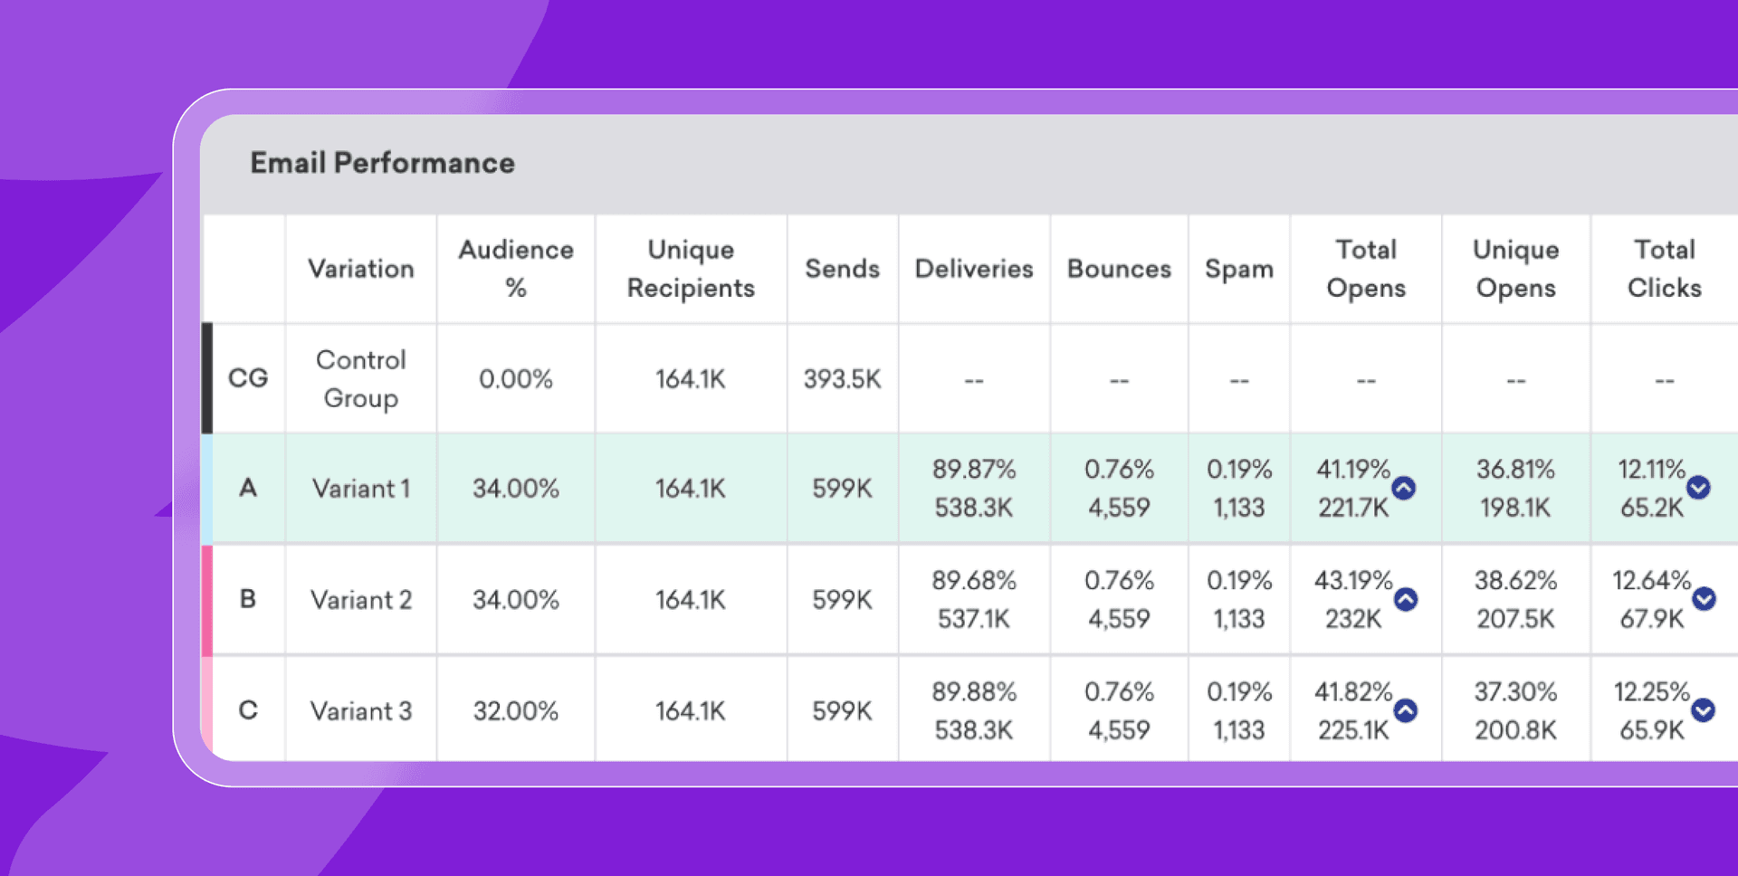Select the Control Group row label CG

(247, 378)
